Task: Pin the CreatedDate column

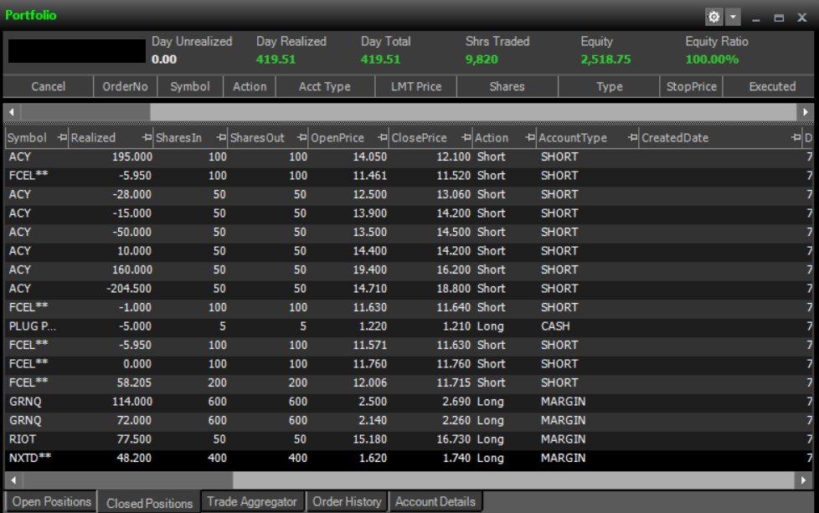Action: [x=796, y=138]
